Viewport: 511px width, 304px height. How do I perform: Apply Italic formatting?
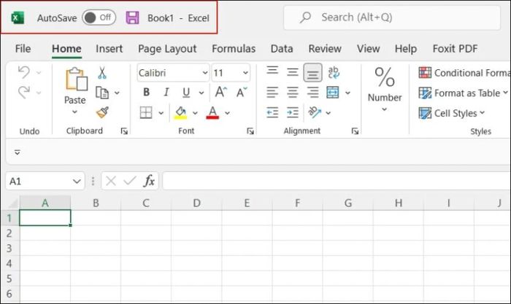pos(166,93)
